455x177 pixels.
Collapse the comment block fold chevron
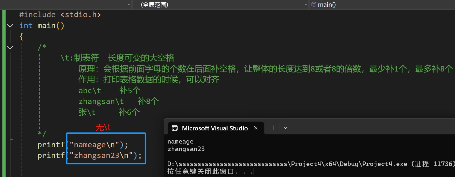[x=10, y=48]
